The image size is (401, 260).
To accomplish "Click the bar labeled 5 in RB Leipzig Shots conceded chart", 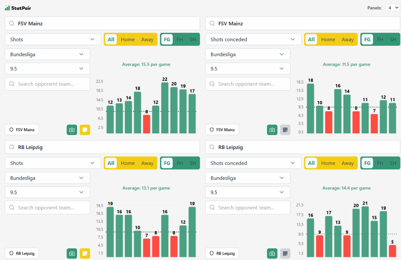I will coord(392,251).
